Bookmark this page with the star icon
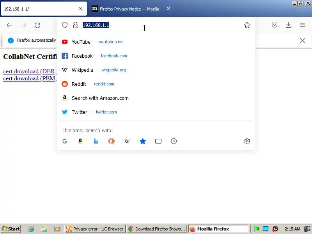 tap(247, 25)
